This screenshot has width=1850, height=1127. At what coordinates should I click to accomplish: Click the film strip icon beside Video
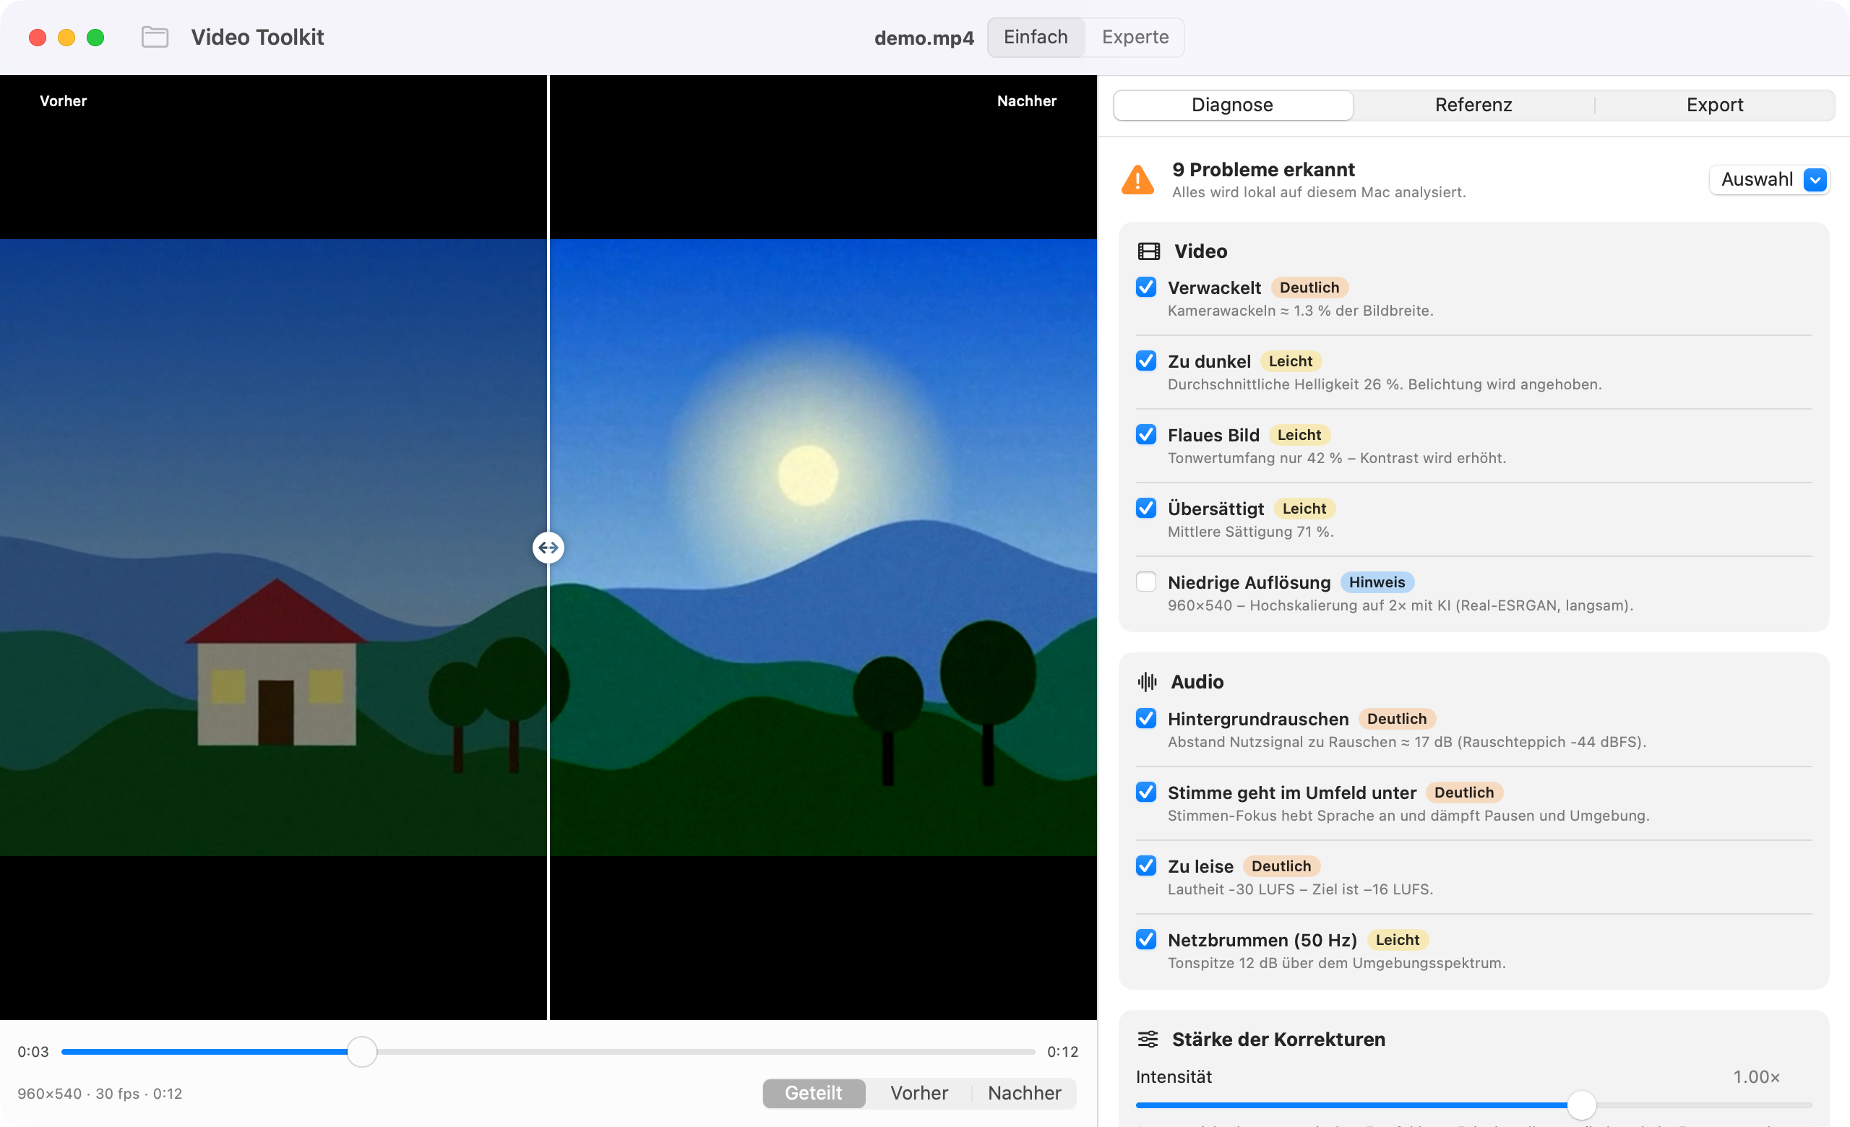[x=1149, y=251]
